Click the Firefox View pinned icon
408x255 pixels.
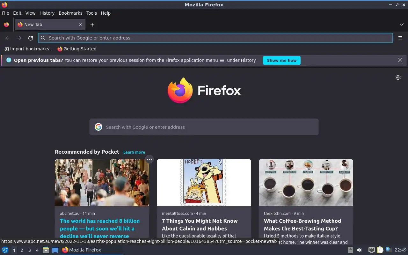click(x=6, y=25)
